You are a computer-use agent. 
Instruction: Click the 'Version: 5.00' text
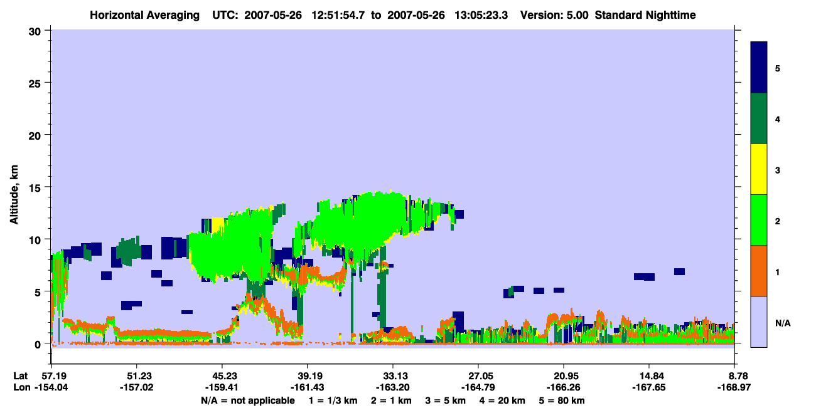554,14
